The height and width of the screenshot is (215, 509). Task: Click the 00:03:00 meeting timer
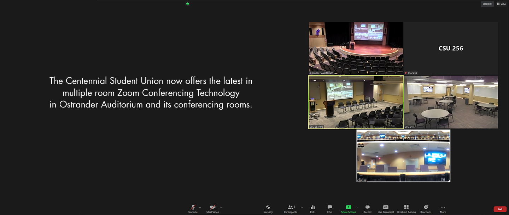click(x=487, y=4)
